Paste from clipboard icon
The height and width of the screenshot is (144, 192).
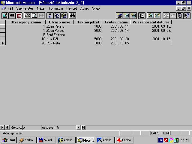(64, 16)
